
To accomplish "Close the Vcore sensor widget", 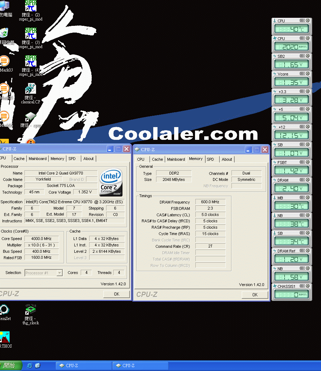I will [308, 74].
